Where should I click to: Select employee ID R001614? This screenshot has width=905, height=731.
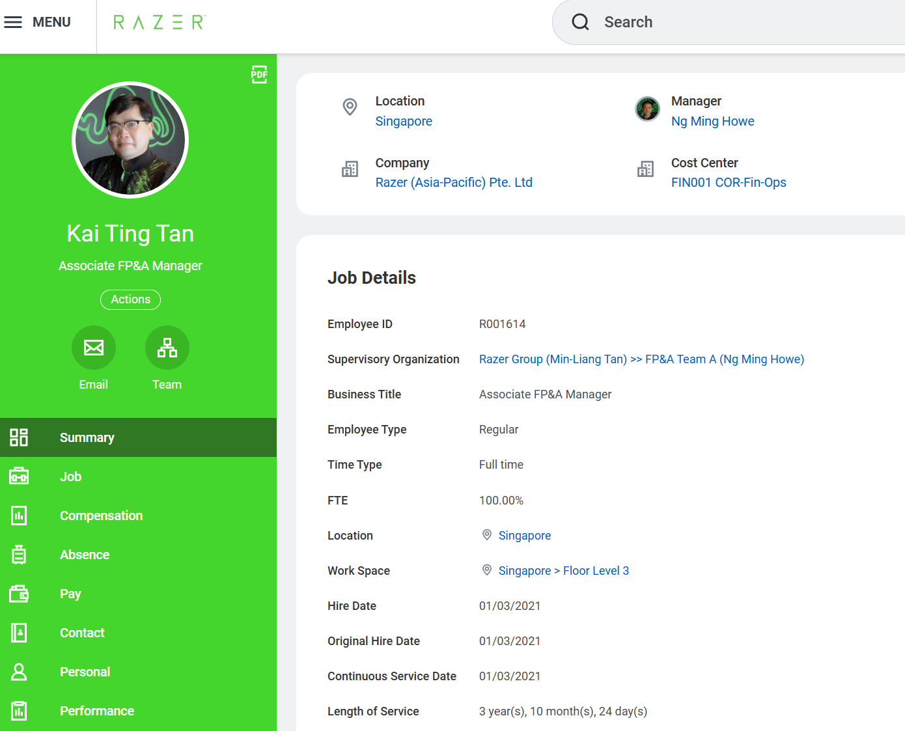point(502,324)
